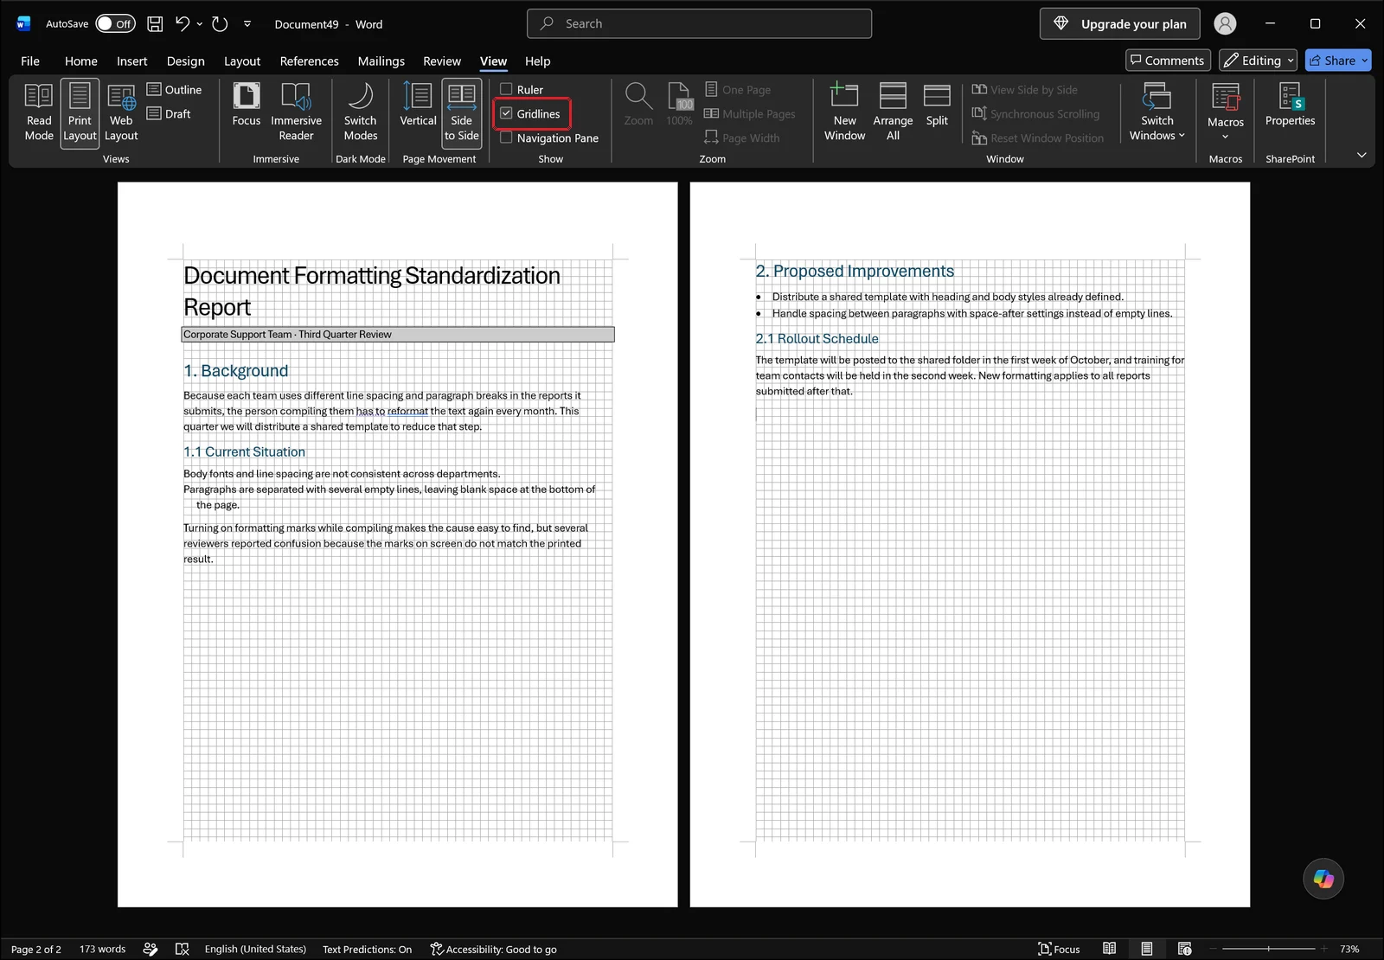Viewport: 1384px width, 960px height.
Task: Expand the Undo history dropdown
Action: [x=200, y=24]
